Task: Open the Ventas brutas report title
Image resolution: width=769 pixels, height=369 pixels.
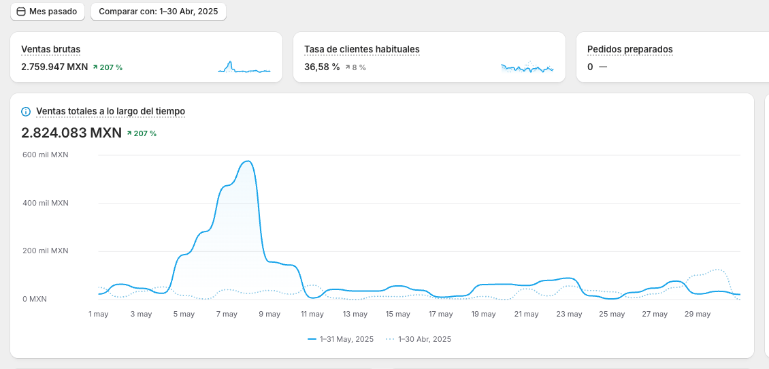Action: (x=51, y=49)
